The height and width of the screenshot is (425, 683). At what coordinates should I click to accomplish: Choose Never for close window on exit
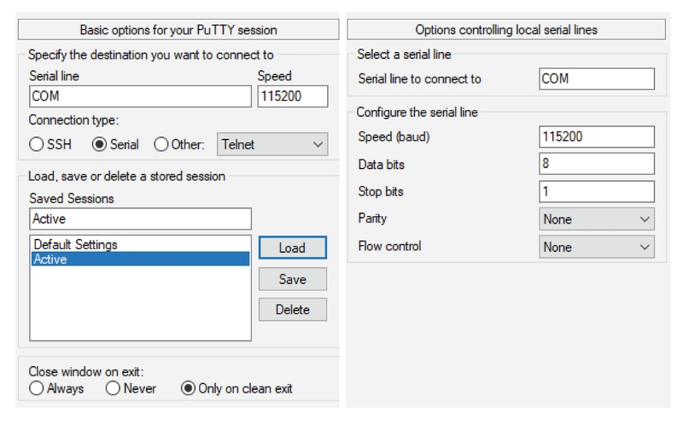pyautogui.click(x=113, y=388)
